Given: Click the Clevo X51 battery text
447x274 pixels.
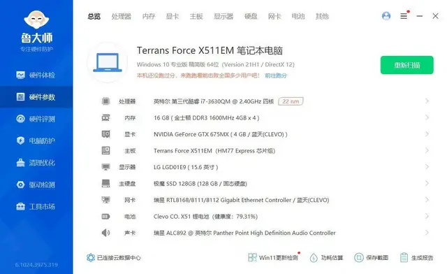Looking at the screenshot, I should [x=205, y=217].
